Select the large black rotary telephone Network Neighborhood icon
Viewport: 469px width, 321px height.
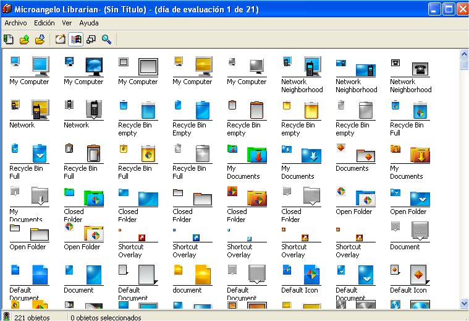pos(420,69)
